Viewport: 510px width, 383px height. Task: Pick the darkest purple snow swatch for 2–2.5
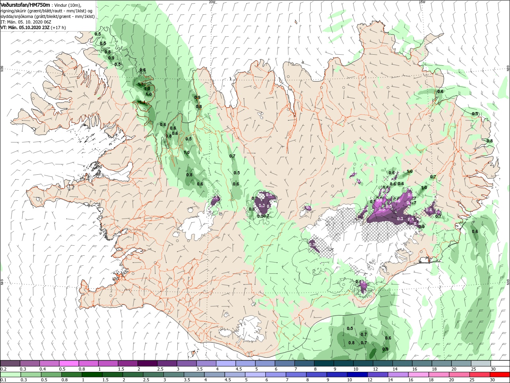coord(147,363)
